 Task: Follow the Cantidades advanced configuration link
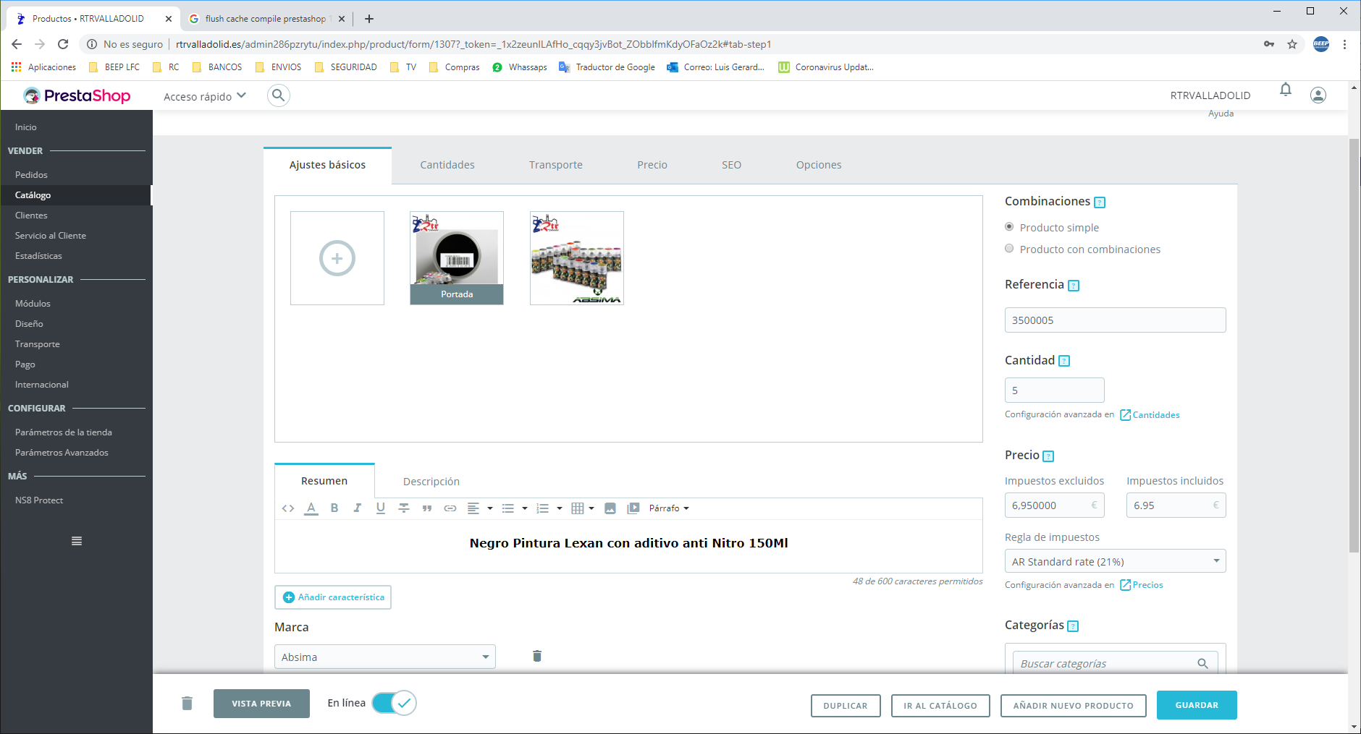(1150, 415)
